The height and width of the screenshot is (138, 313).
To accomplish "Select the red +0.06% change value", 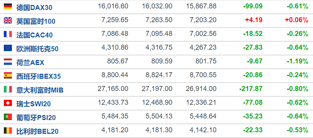I will coord(297,20).
